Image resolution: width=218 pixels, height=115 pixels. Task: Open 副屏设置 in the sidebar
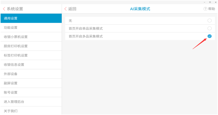31,83
